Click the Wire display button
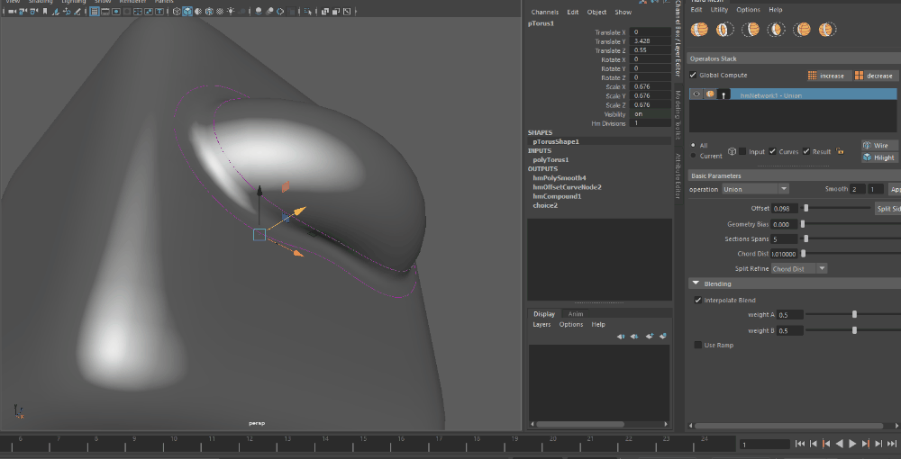The height and width of the screenshot is (459, 901). click(878, 145)
